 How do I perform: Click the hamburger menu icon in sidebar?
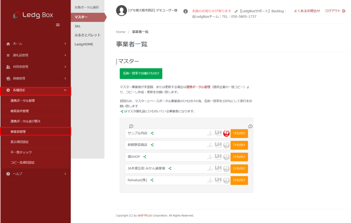58,25
